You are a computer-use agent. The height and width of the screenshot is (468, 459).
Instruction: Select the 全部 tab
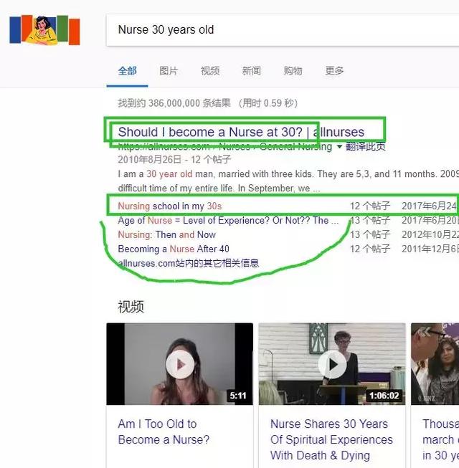coord(127,71)
